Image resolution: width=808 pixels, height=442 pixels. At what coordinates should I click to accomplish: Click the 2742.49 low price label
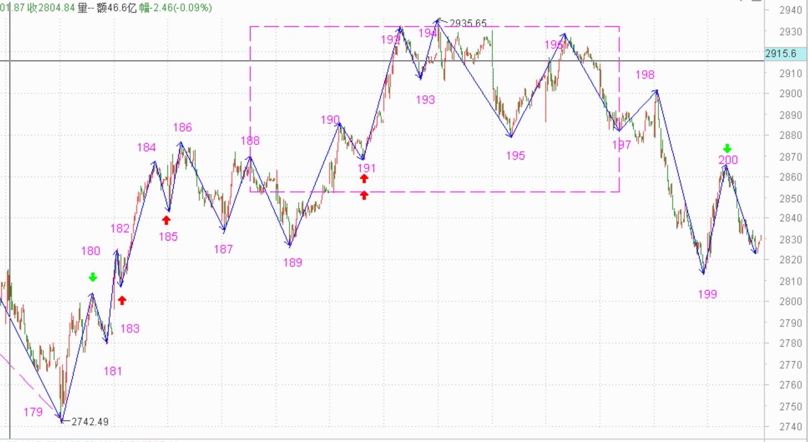pos(90,421)
